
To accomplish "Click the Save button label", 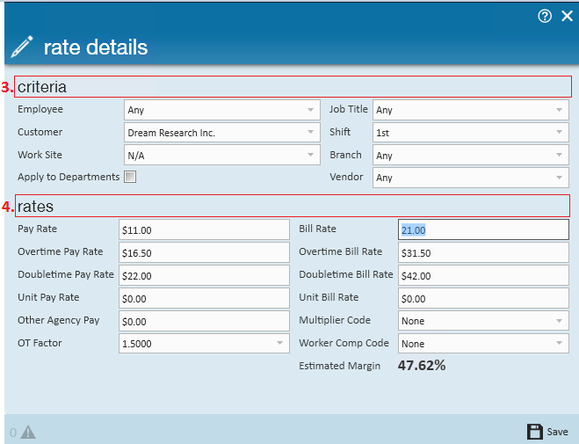I will click(x=557, y=432).
